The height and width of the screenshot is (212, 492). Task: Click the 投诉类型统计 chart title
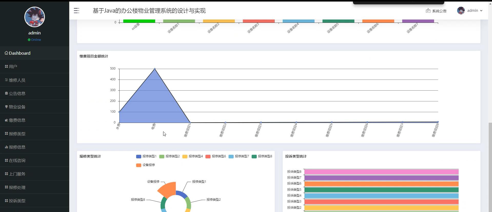(x=296, y=156)
